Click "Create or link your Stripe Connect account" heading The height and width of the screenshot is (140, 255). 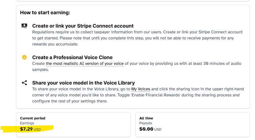coord(83,26)
